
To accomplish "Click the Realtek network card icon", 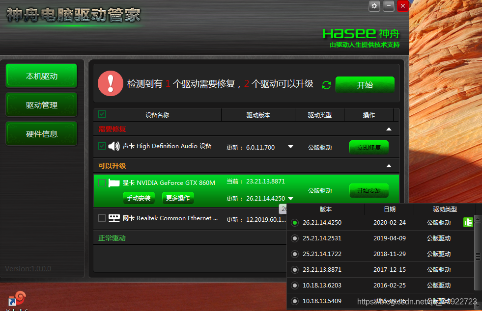I will 114,218.
